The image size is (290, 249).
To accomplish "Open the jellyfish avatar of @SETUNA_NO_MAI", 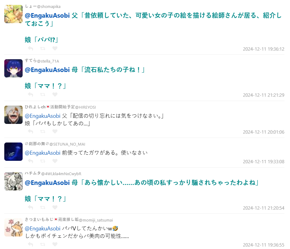I will (13, 152).
